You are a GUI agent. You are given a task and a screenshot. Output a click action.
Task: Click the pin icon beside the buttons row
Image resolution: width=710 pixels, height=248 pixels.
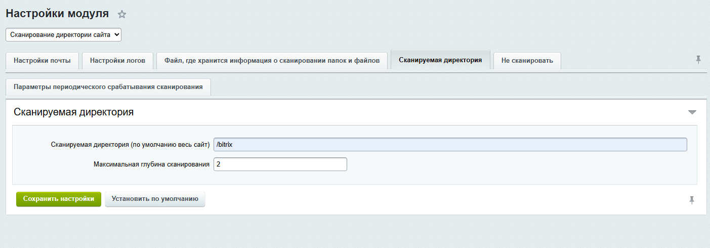pos(691,200)
